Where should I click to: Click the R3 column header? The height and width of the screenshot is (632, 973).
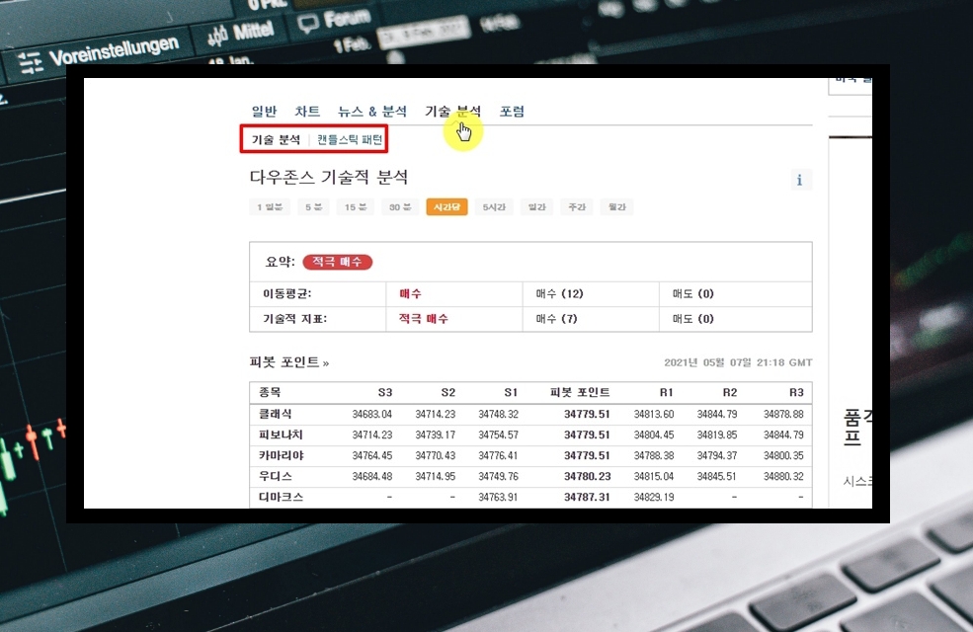tap(796, 392)
